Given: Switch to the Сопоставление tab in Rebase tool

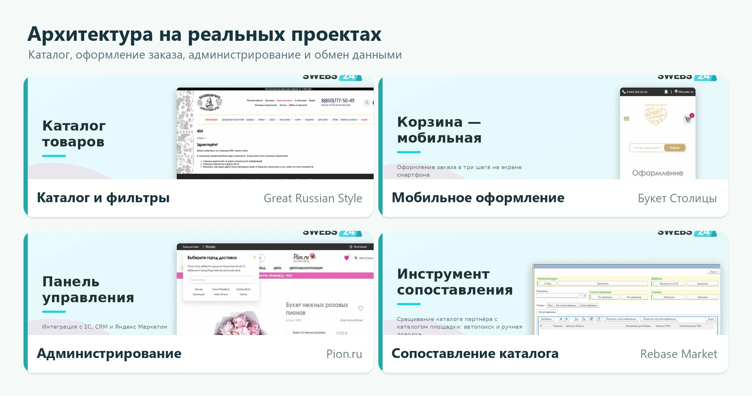Looking at the screenshot, I should coord(547,312).
